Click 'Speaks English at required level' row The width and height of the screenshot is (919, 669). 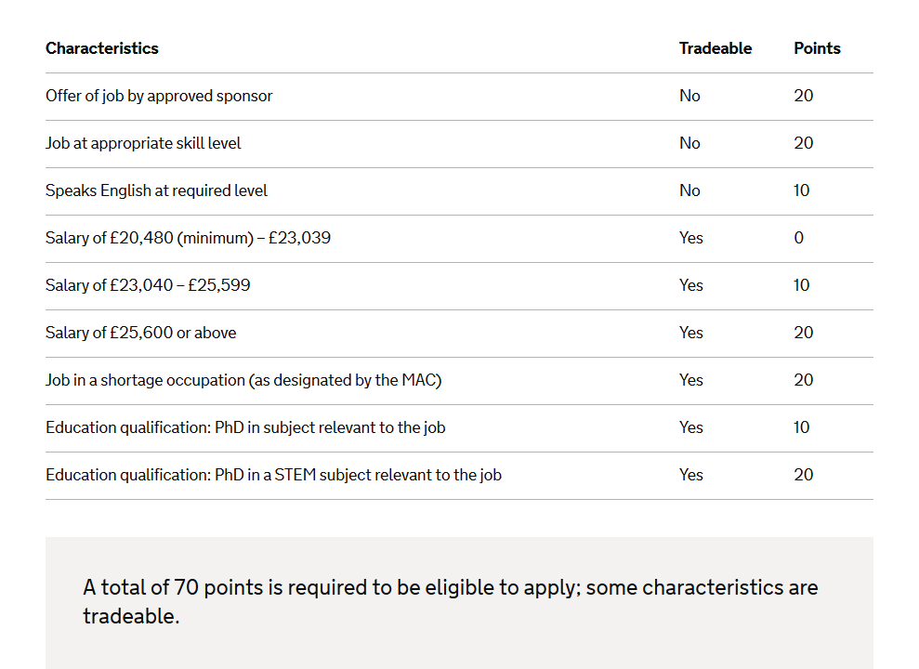[x=459, y=191]
